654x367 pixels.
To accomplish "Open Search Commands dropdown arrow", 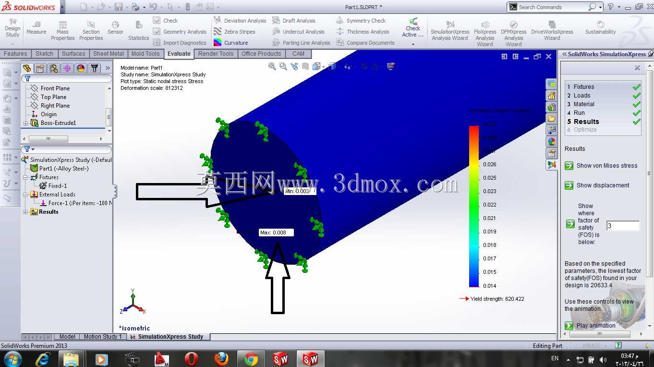I will tap(600, 7).
